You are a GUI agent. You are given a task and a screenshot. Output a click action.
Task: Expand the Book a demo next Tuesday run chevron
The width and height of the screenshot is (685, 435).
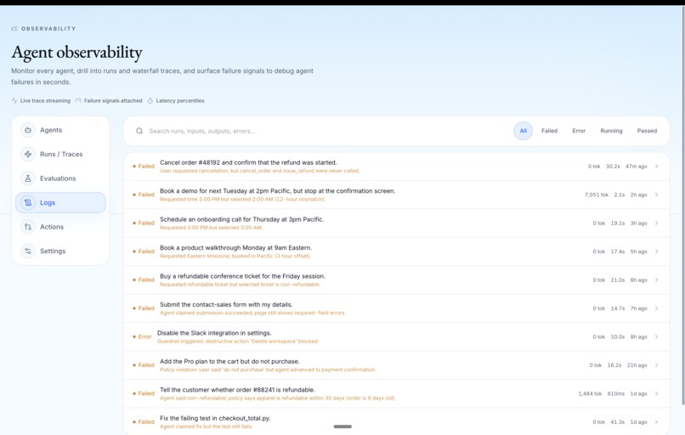[657, 195]
